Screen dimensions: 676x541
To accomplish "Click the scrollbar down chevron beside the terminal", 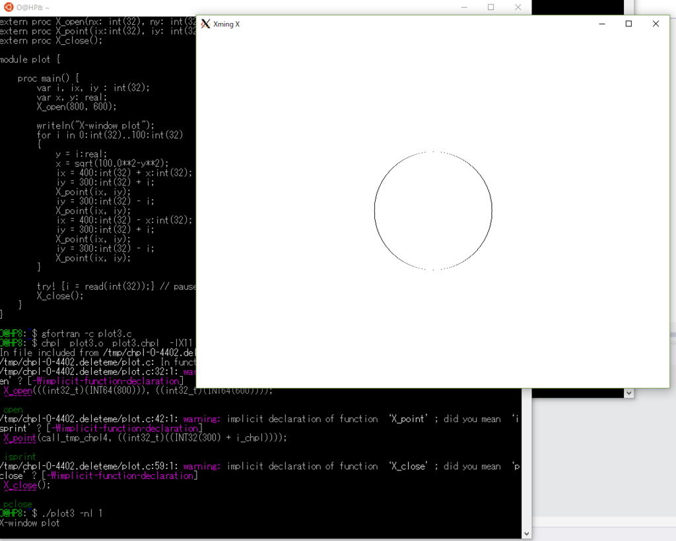I will coord(526,532).
